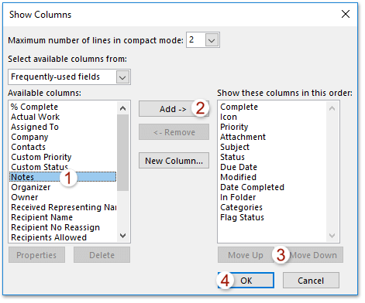365x303 pixels.
Task: Click the Cancel button
Action: (x=311, y=281)
